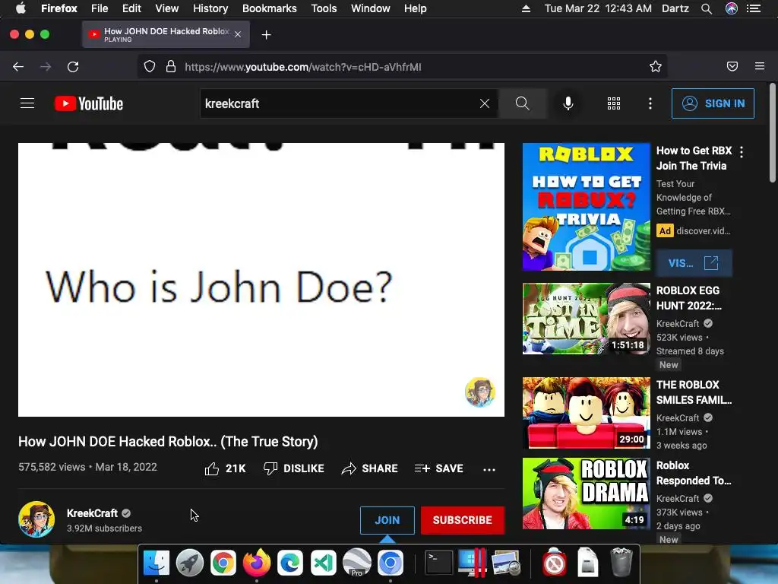This screenshot has width=778, height=584.
Task: Open YouTube settings three-dot menu
Action: click(x=650, y=103)
